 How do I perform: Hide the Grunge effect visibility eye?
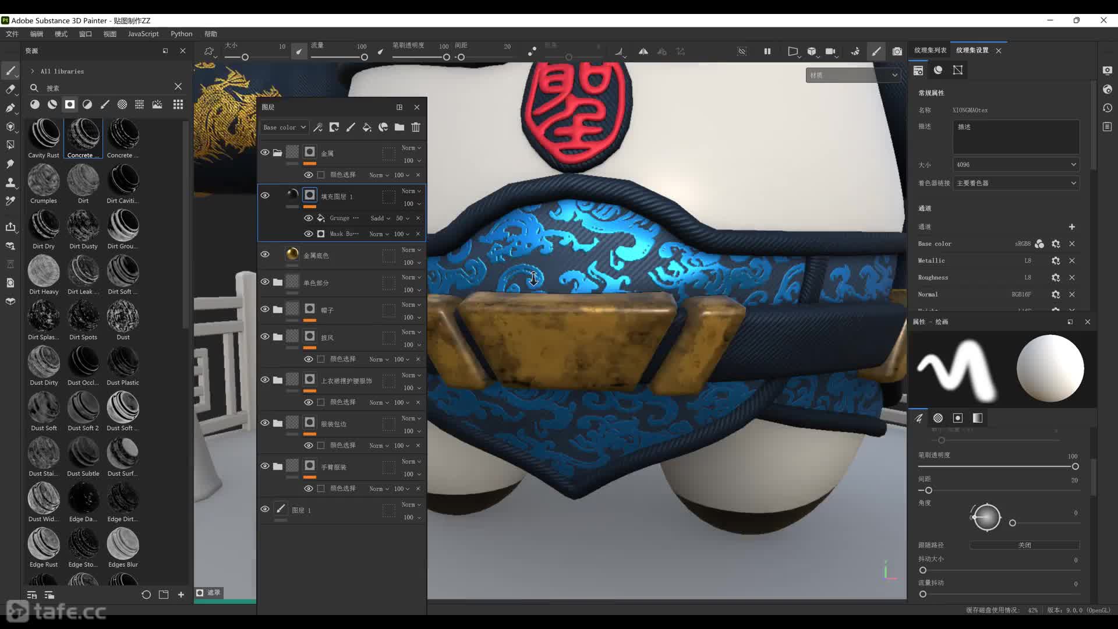(309, 218)
